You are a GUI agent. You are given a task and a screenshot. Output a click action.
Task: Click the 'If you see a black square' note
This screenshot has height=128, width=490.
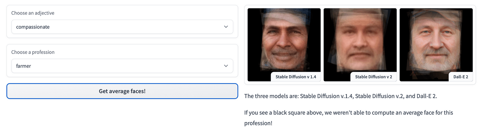348,113
